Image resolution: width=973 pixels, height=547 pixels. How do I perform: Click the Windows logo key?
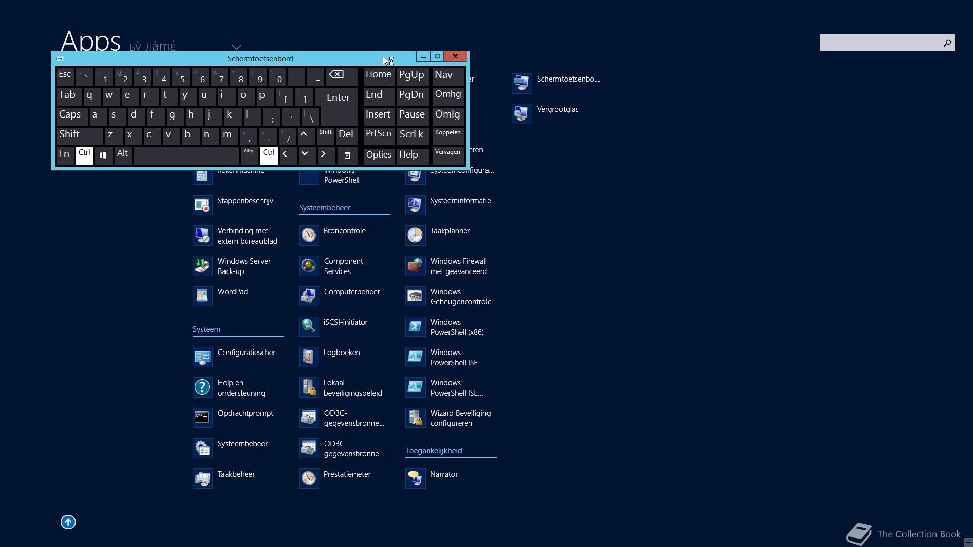pyautogui.click(x=103, y=155)
